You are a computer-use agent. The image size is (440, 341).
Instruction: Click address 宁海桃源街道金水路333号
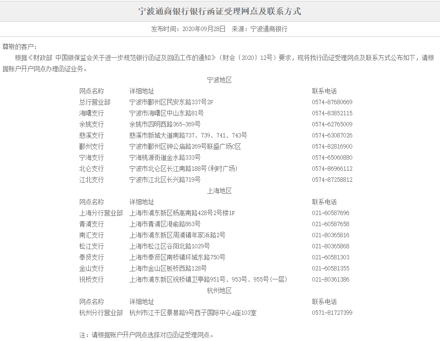click(165, 157)
